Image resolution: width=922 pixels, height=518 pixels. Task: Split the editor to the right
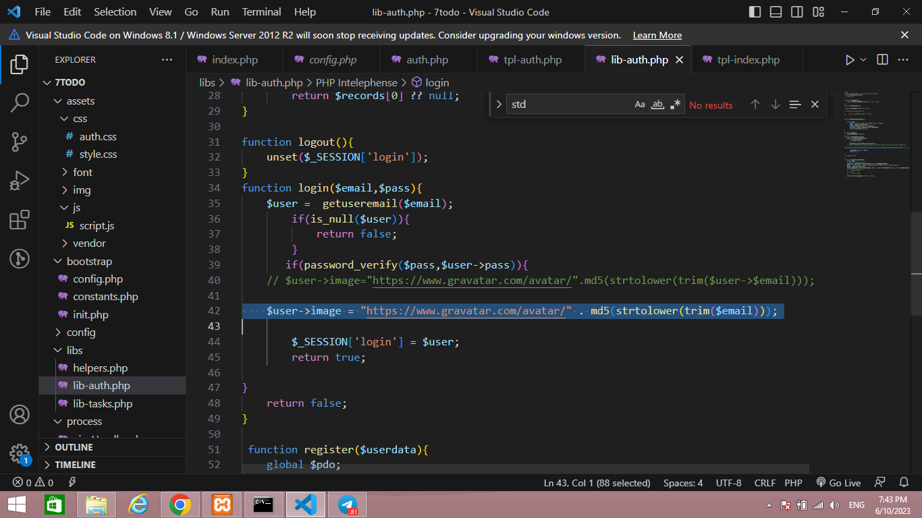(x=882, y=60)
